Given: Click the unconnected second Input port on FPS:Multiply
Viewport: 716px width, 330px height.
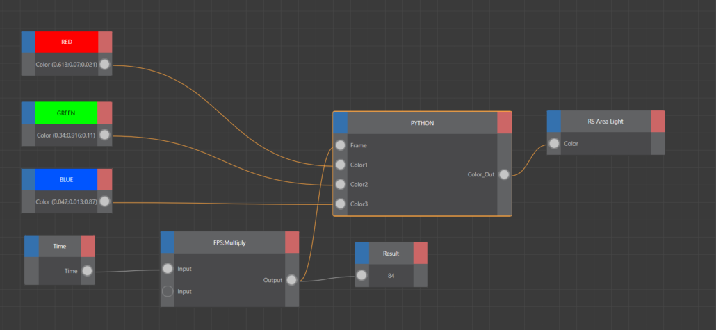Looking at the screenshot, I should 168,292.
